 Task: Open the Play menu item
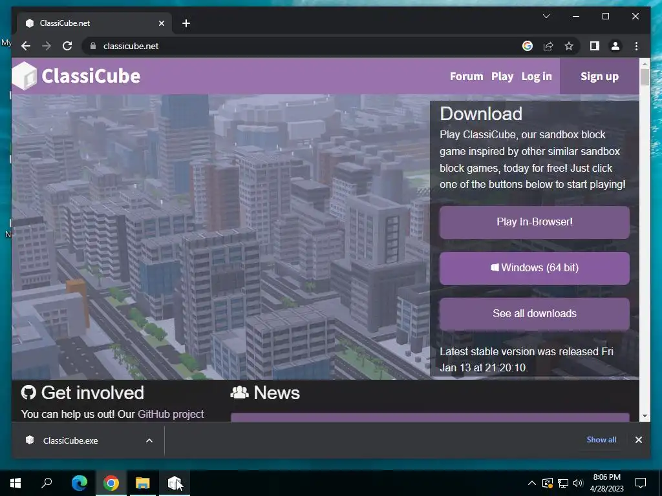502,76
